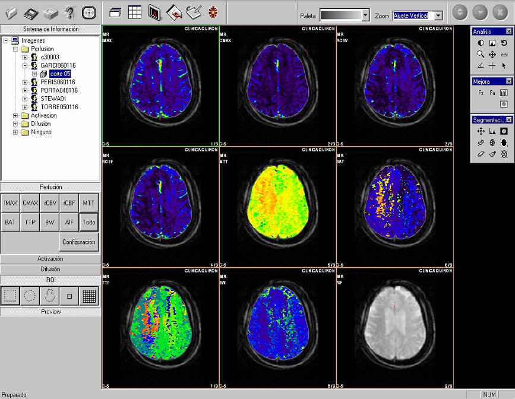This screenshot has height=399, width=515.
Task: Open the Paleta color palette dropdown
Action: (x=365, y=15)
